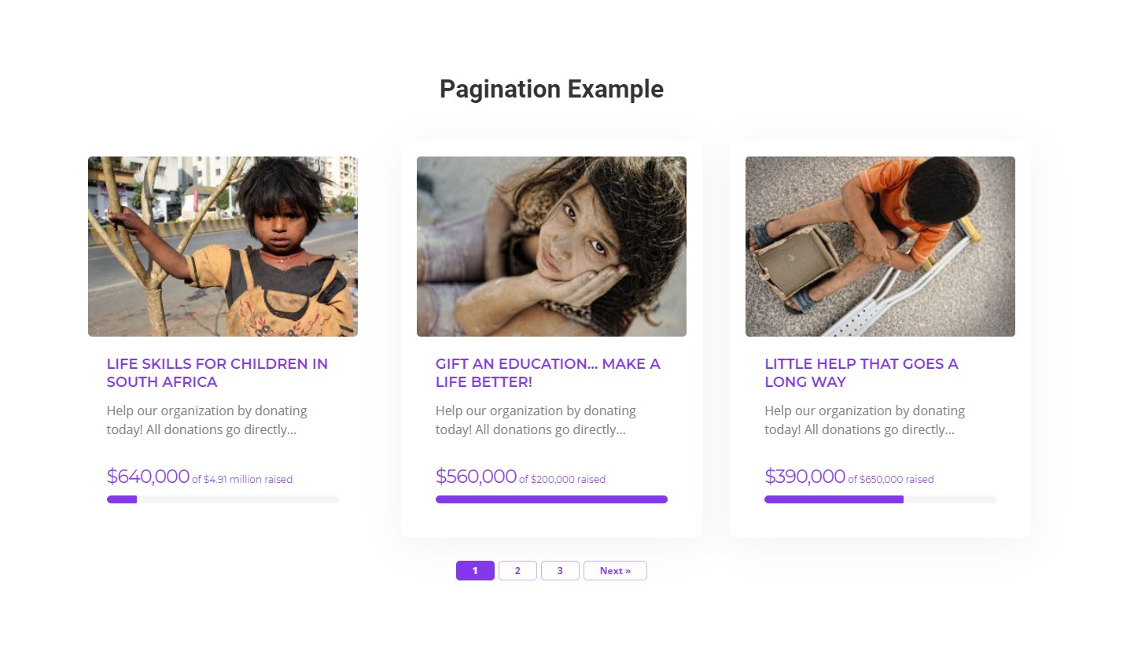Click the $560,000 raised amount
Image resolution: width=1123 pixels, height=663 pixels.
[476, 477]
